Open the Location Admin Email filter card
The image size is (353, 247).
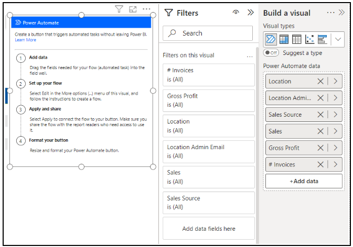(x=209, y=152)
